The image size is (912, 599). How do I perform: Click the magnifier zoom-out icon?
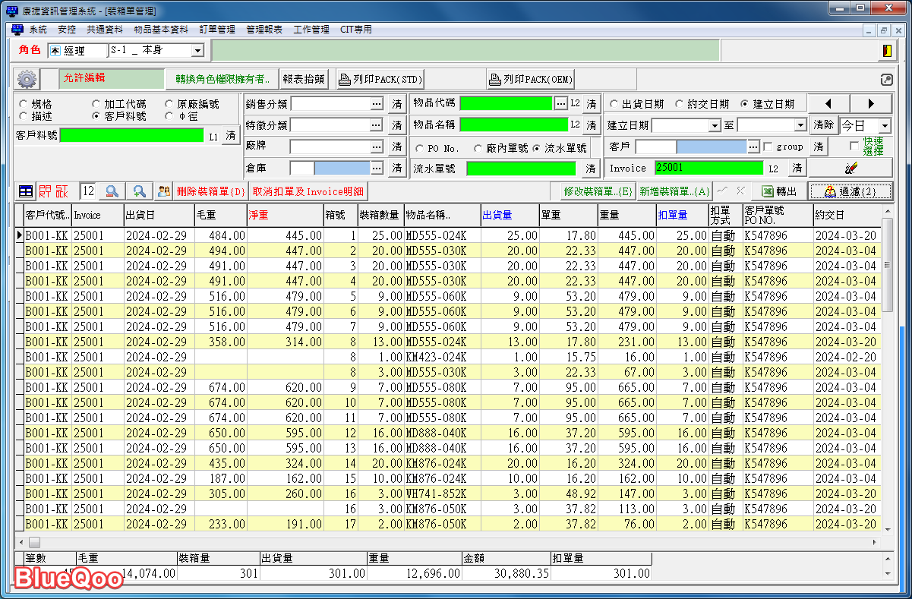pos(112,191)
